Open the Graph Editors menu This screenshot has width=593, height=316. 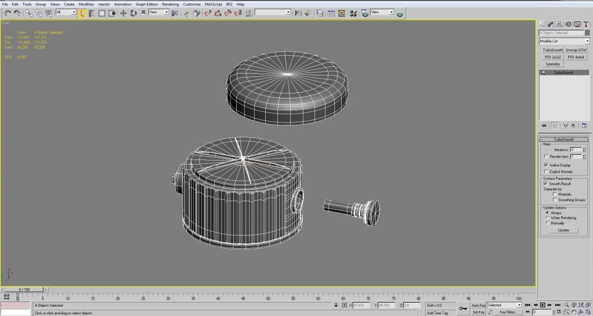[147, 4]
